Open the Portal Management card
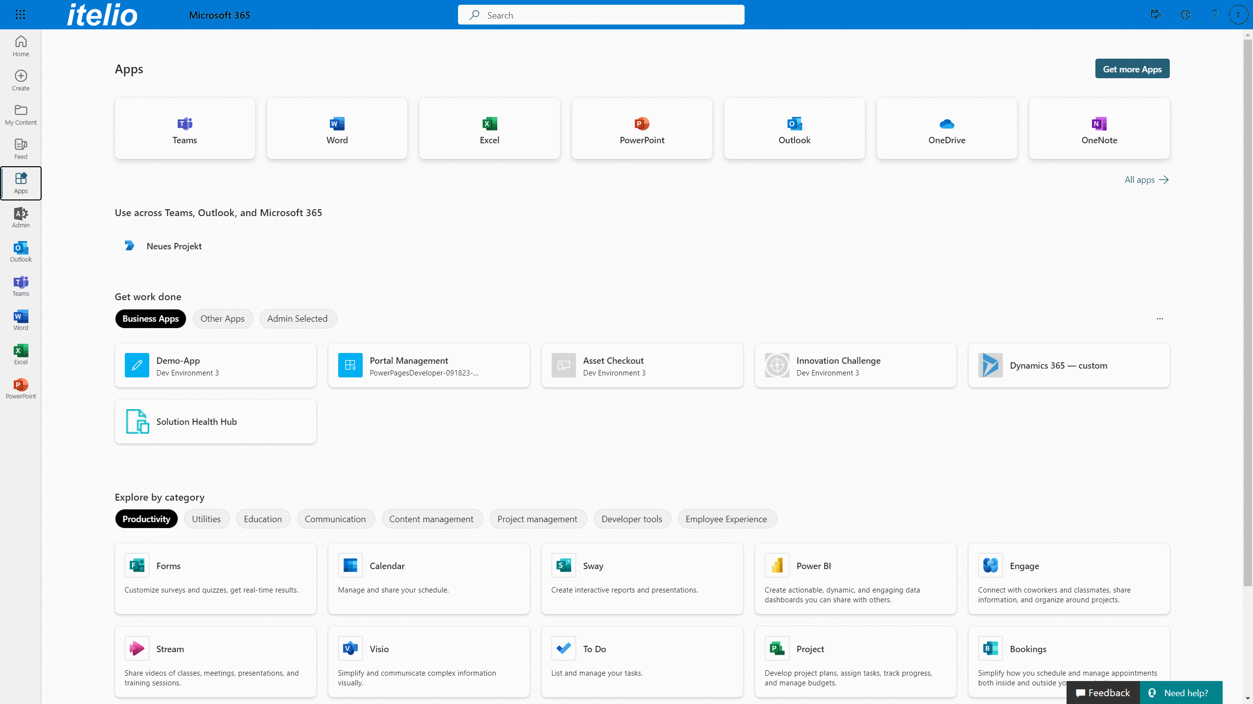The image size is (1253, 704). click(x=429, y=365)
